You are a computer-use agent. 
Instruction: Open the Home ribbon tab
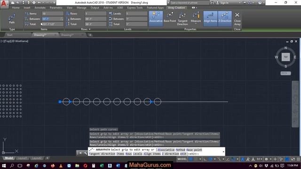[16, 8]
